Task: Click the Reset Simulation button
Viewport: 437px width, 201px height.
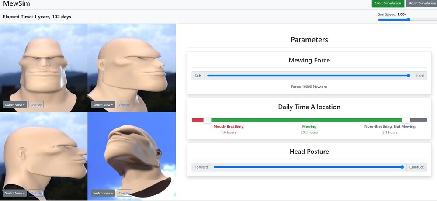Action: pos(422,3)
